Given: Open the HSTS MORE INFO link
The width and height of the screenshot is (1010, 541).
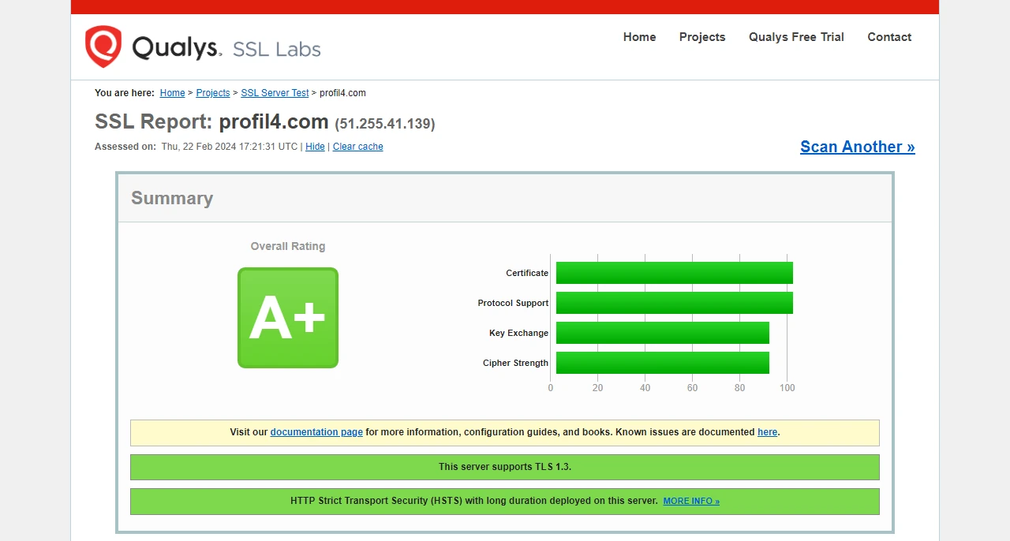Looking at the screenshot, I should point(691,502).
